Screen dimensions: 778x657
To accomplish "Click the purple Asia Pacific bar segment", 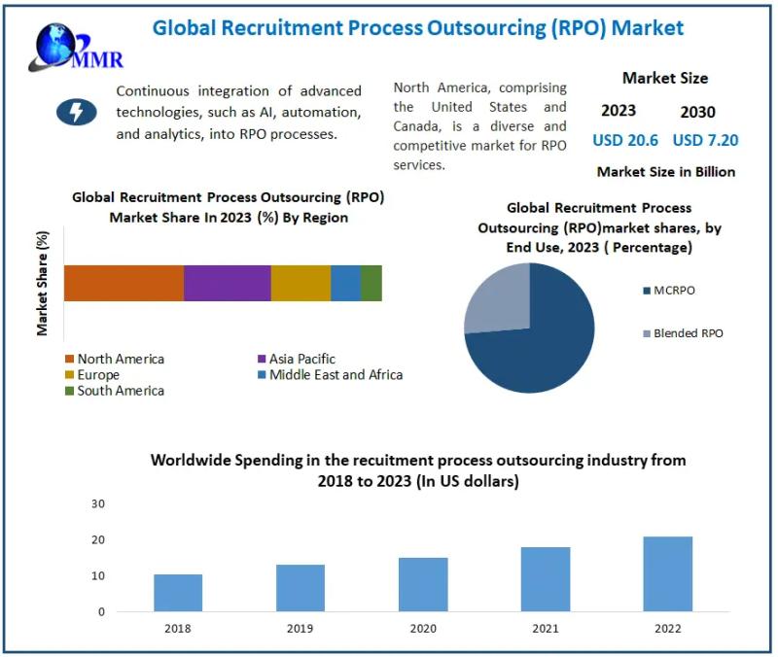I will point(228,283).
